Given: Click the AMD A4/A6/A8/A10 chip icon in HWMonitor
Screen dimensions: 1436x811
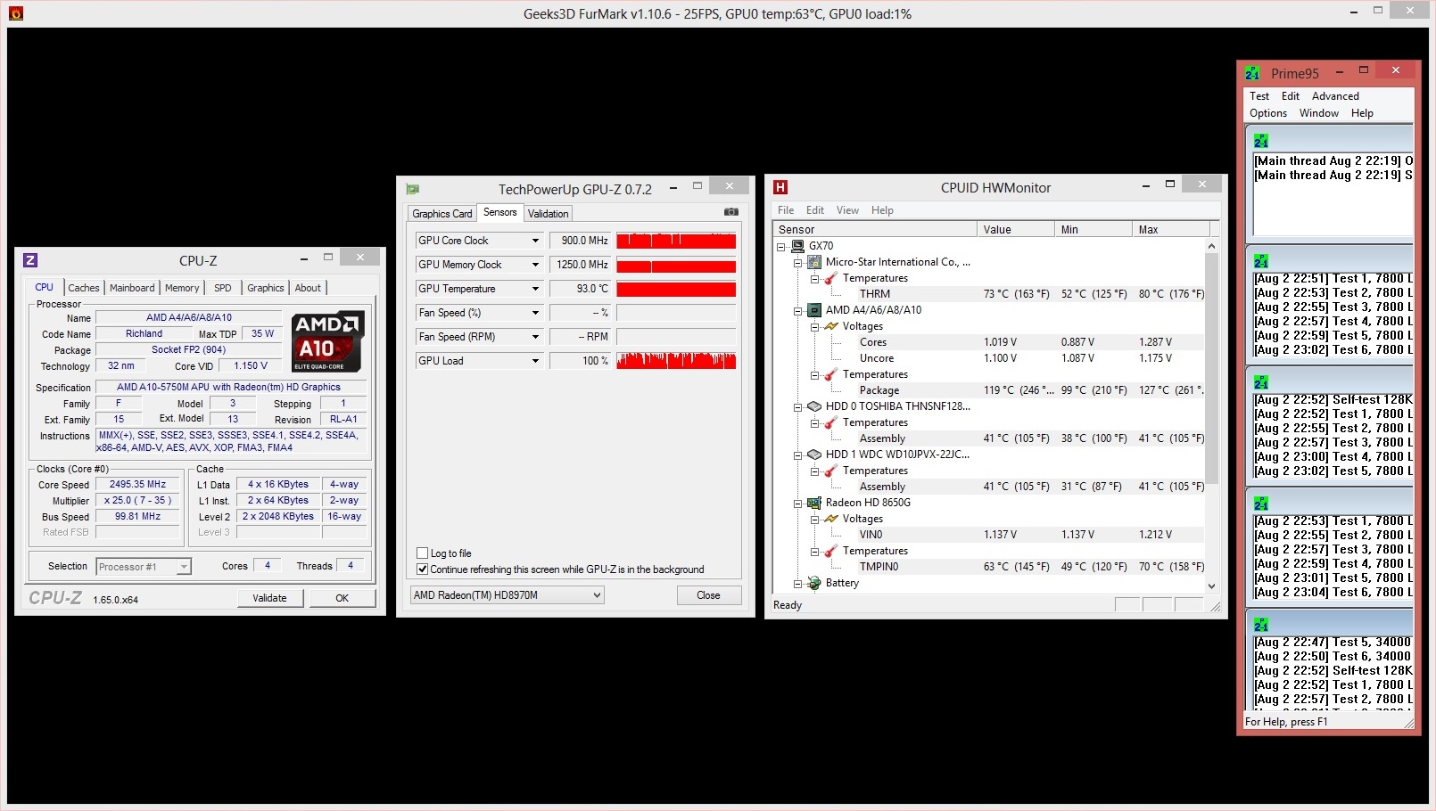Looking at the screenshot, I should [814, 310].
